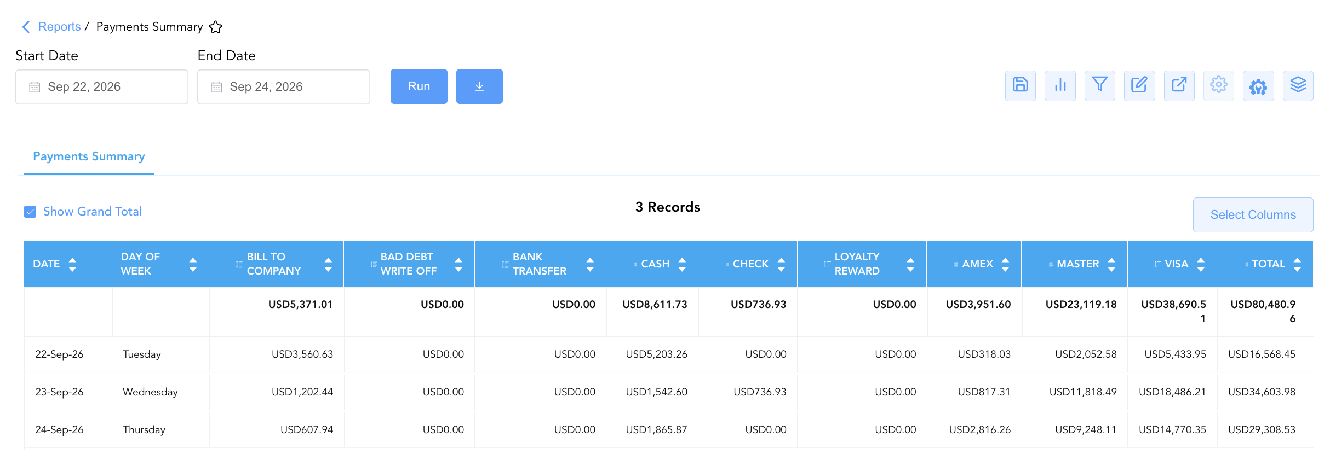Sort by the AMEX column arrows
This screenshot has width=1330, height=454.
[x=1005, y=264]
